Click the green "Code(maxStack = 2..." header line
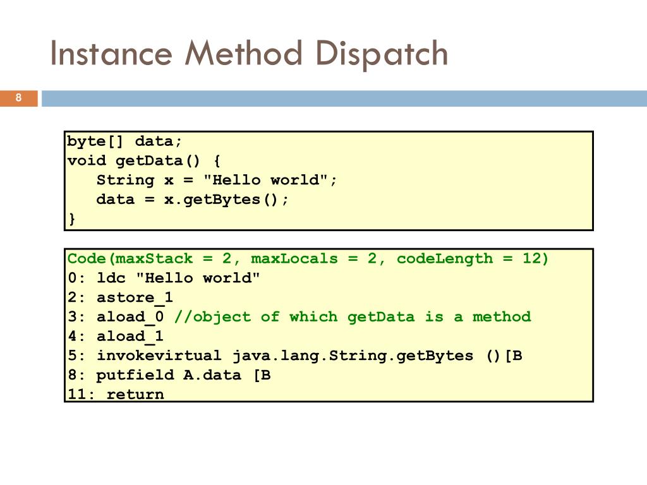 [x=308, y=258]
